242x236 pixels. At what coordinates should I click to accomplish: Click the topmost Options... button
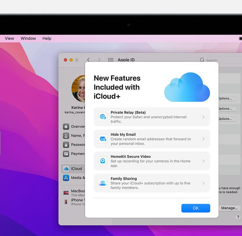pos(228,98)
